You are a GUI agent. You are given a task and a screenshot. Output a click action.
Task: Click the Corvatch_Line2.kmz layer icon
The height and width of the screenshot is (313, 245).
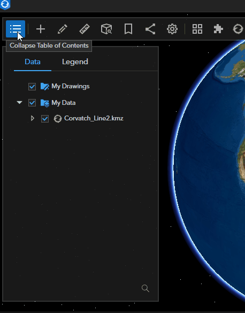coord(58,119)
